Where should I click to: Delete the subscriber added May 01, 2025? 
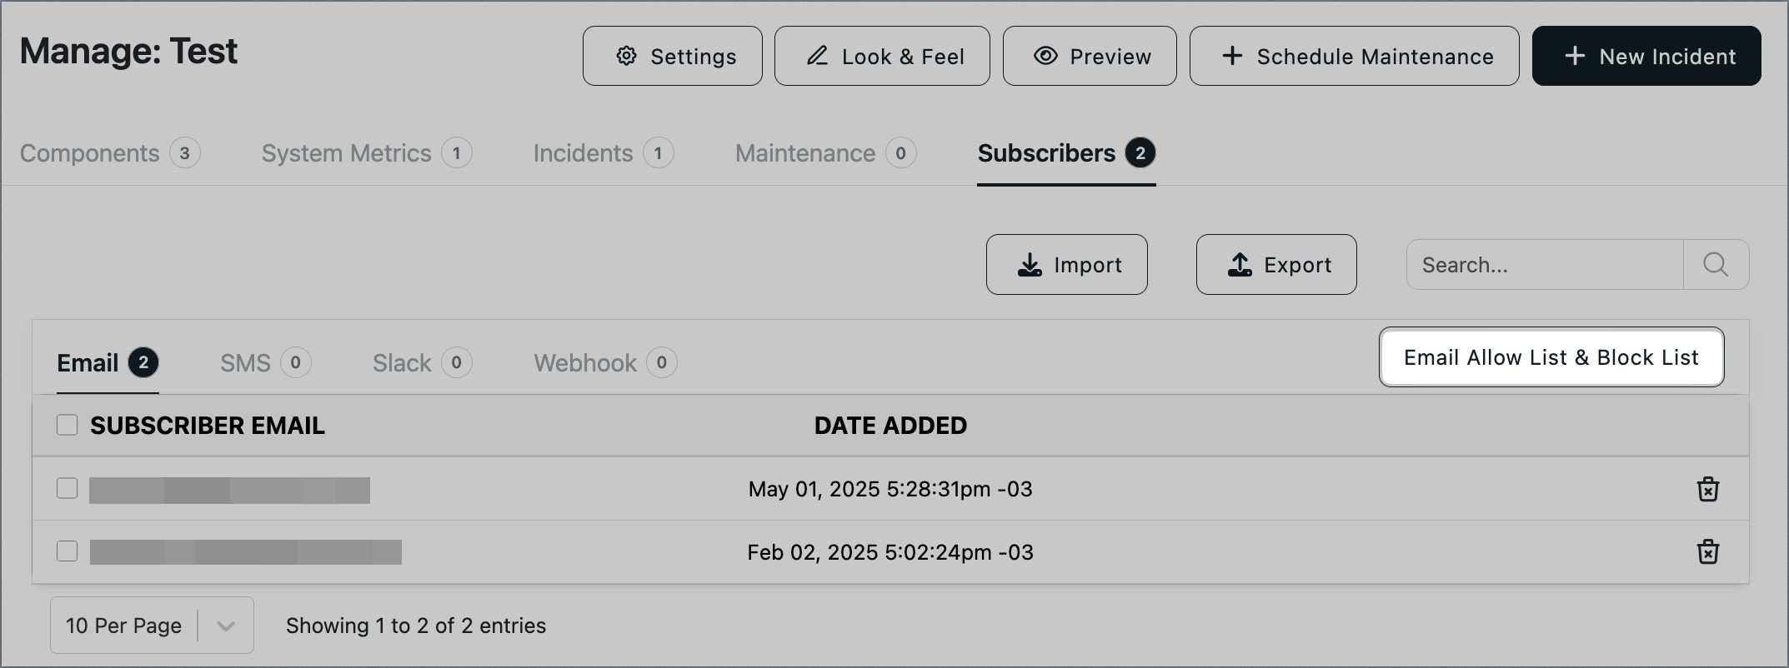tap(1708, 489)
